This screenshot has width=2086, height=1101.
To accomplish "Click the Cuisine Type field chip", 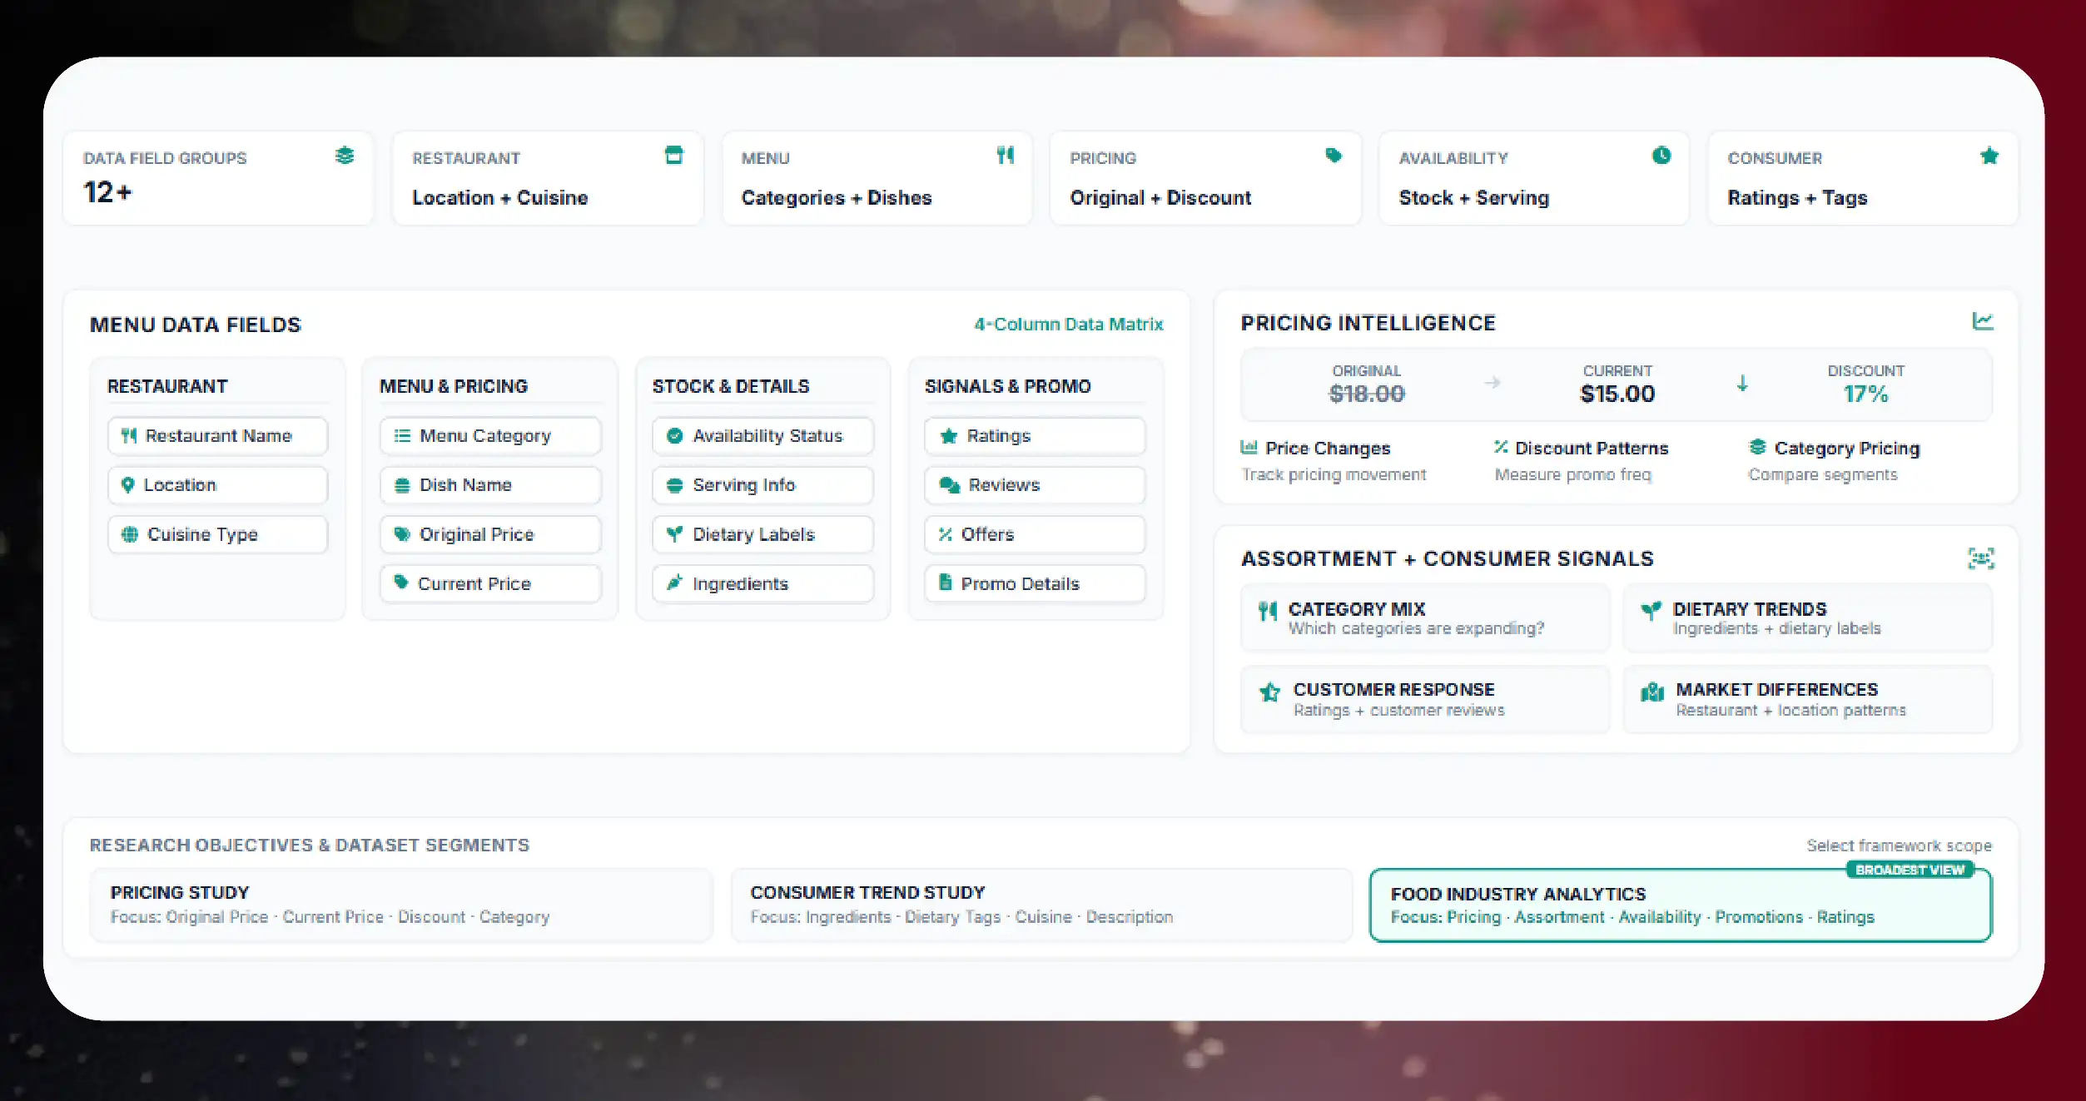I will pyautogui.click(x=217, y=534).
